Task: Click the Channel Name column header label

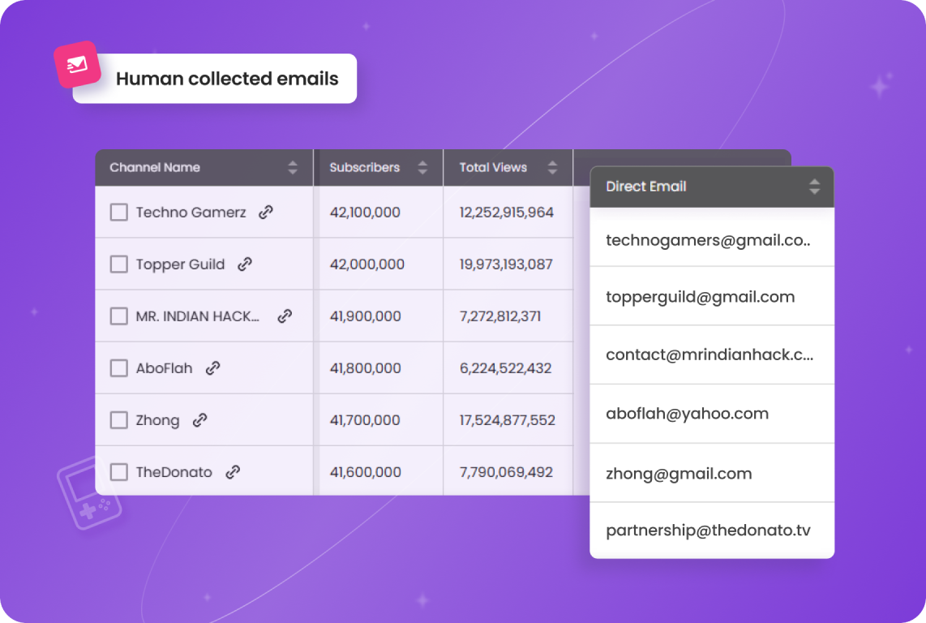Action: click(x=155, y=167)
